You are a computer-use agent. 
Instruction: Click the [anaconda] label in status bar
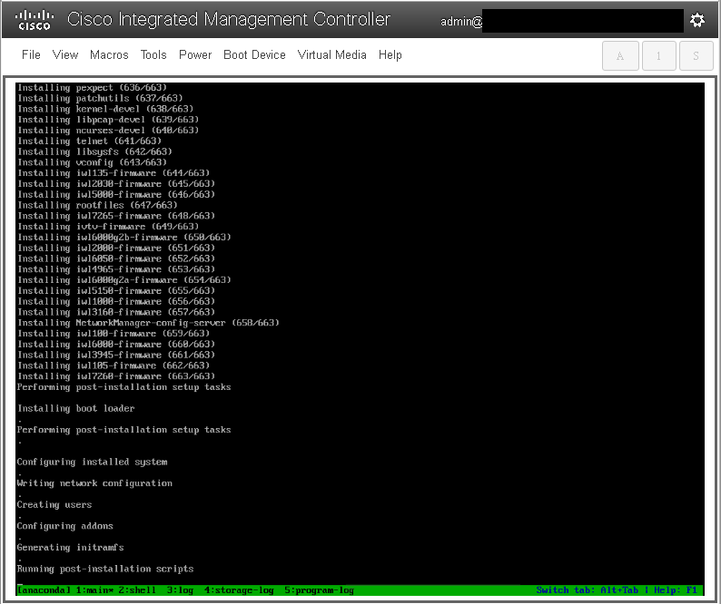pos(44,590)
